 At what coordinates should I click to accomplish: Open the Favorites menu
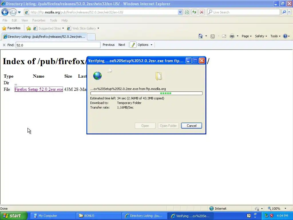pos(39,20)
